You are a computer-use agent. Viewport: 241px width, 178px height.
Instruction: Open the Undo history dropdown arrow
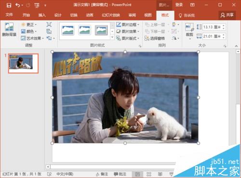pyautogui.click(x=22, y=5)
